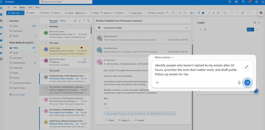The height and width of the screenshot is (130, 265).
Task: Switch to the Other inbox tab
Action: tap(63, 21)
